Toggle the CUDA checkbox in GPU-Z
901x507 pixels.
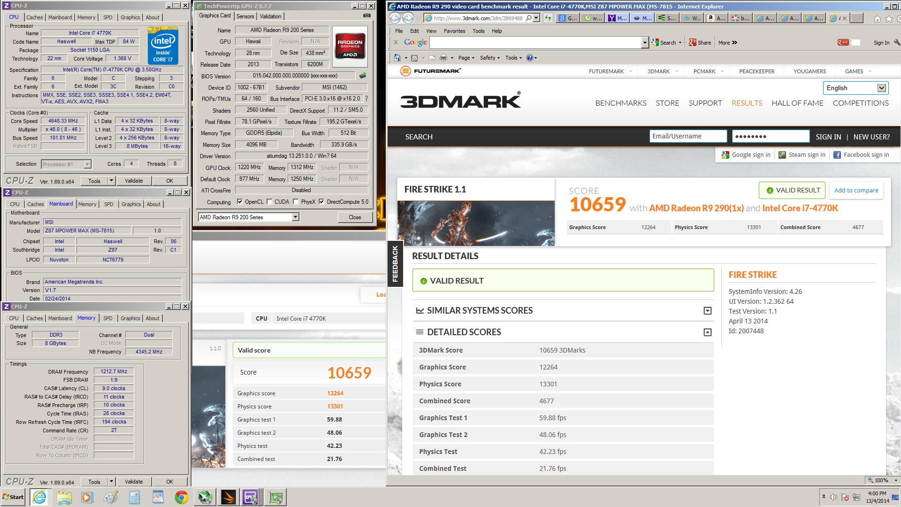(269, 202)
